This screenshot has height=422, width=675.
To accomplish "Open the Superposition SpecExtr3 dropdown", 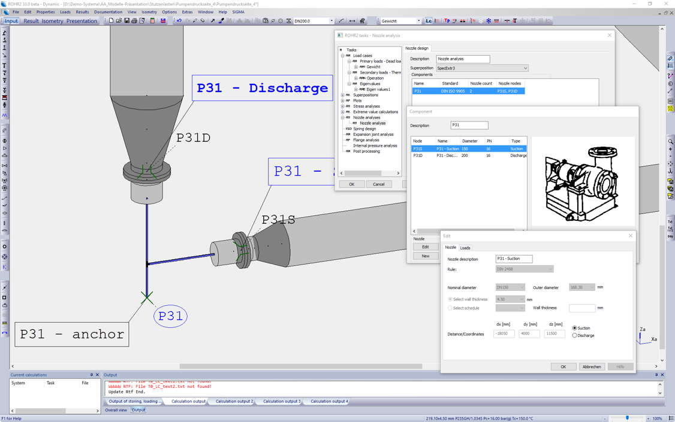I will click(525, 68).
